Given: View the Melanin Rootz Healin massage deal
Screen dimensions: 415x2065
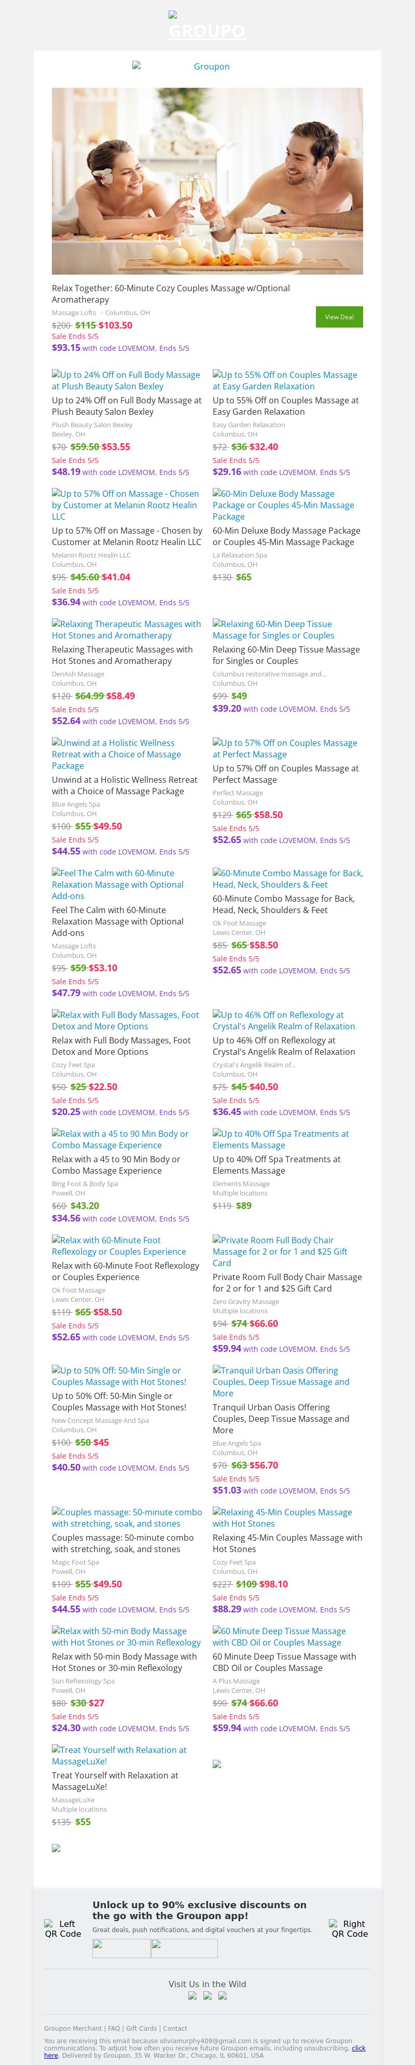Looking at the screenshot, I should [x=126, y=505].
